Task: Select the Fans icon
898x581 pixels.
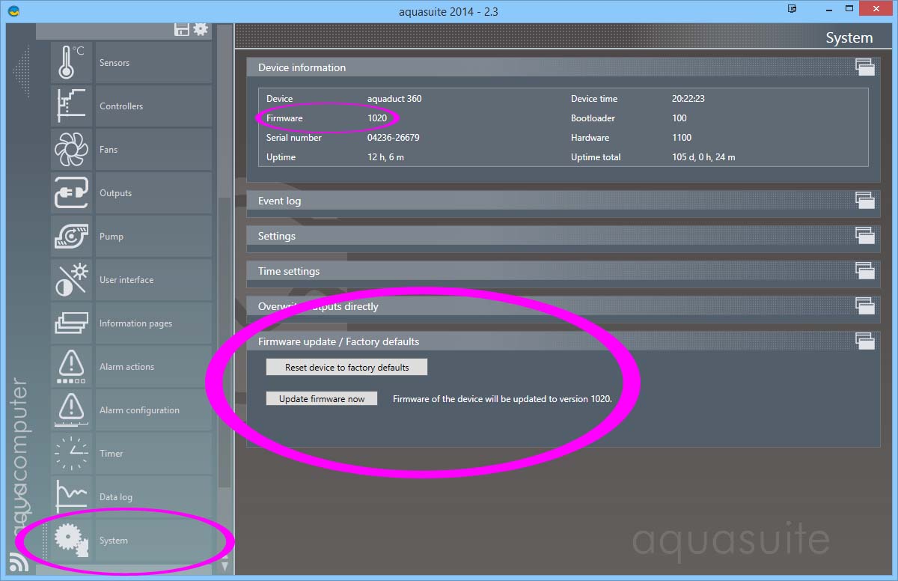Action: [71, 150]
